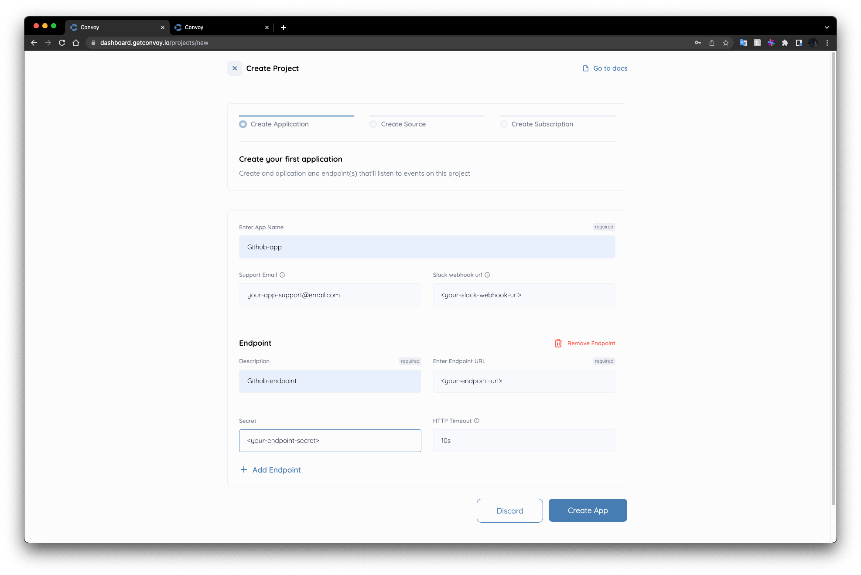
Task: Click the Enter App Name input field
Action: pyautogui.click(x=427, y=247)
